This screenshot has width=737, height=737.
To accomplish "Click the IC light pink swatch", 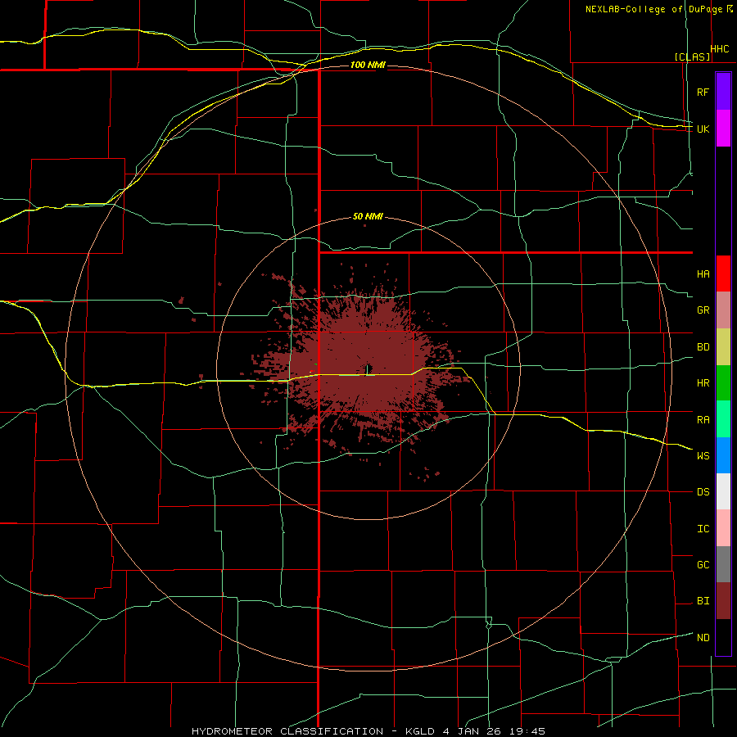I will coord(723,528).
